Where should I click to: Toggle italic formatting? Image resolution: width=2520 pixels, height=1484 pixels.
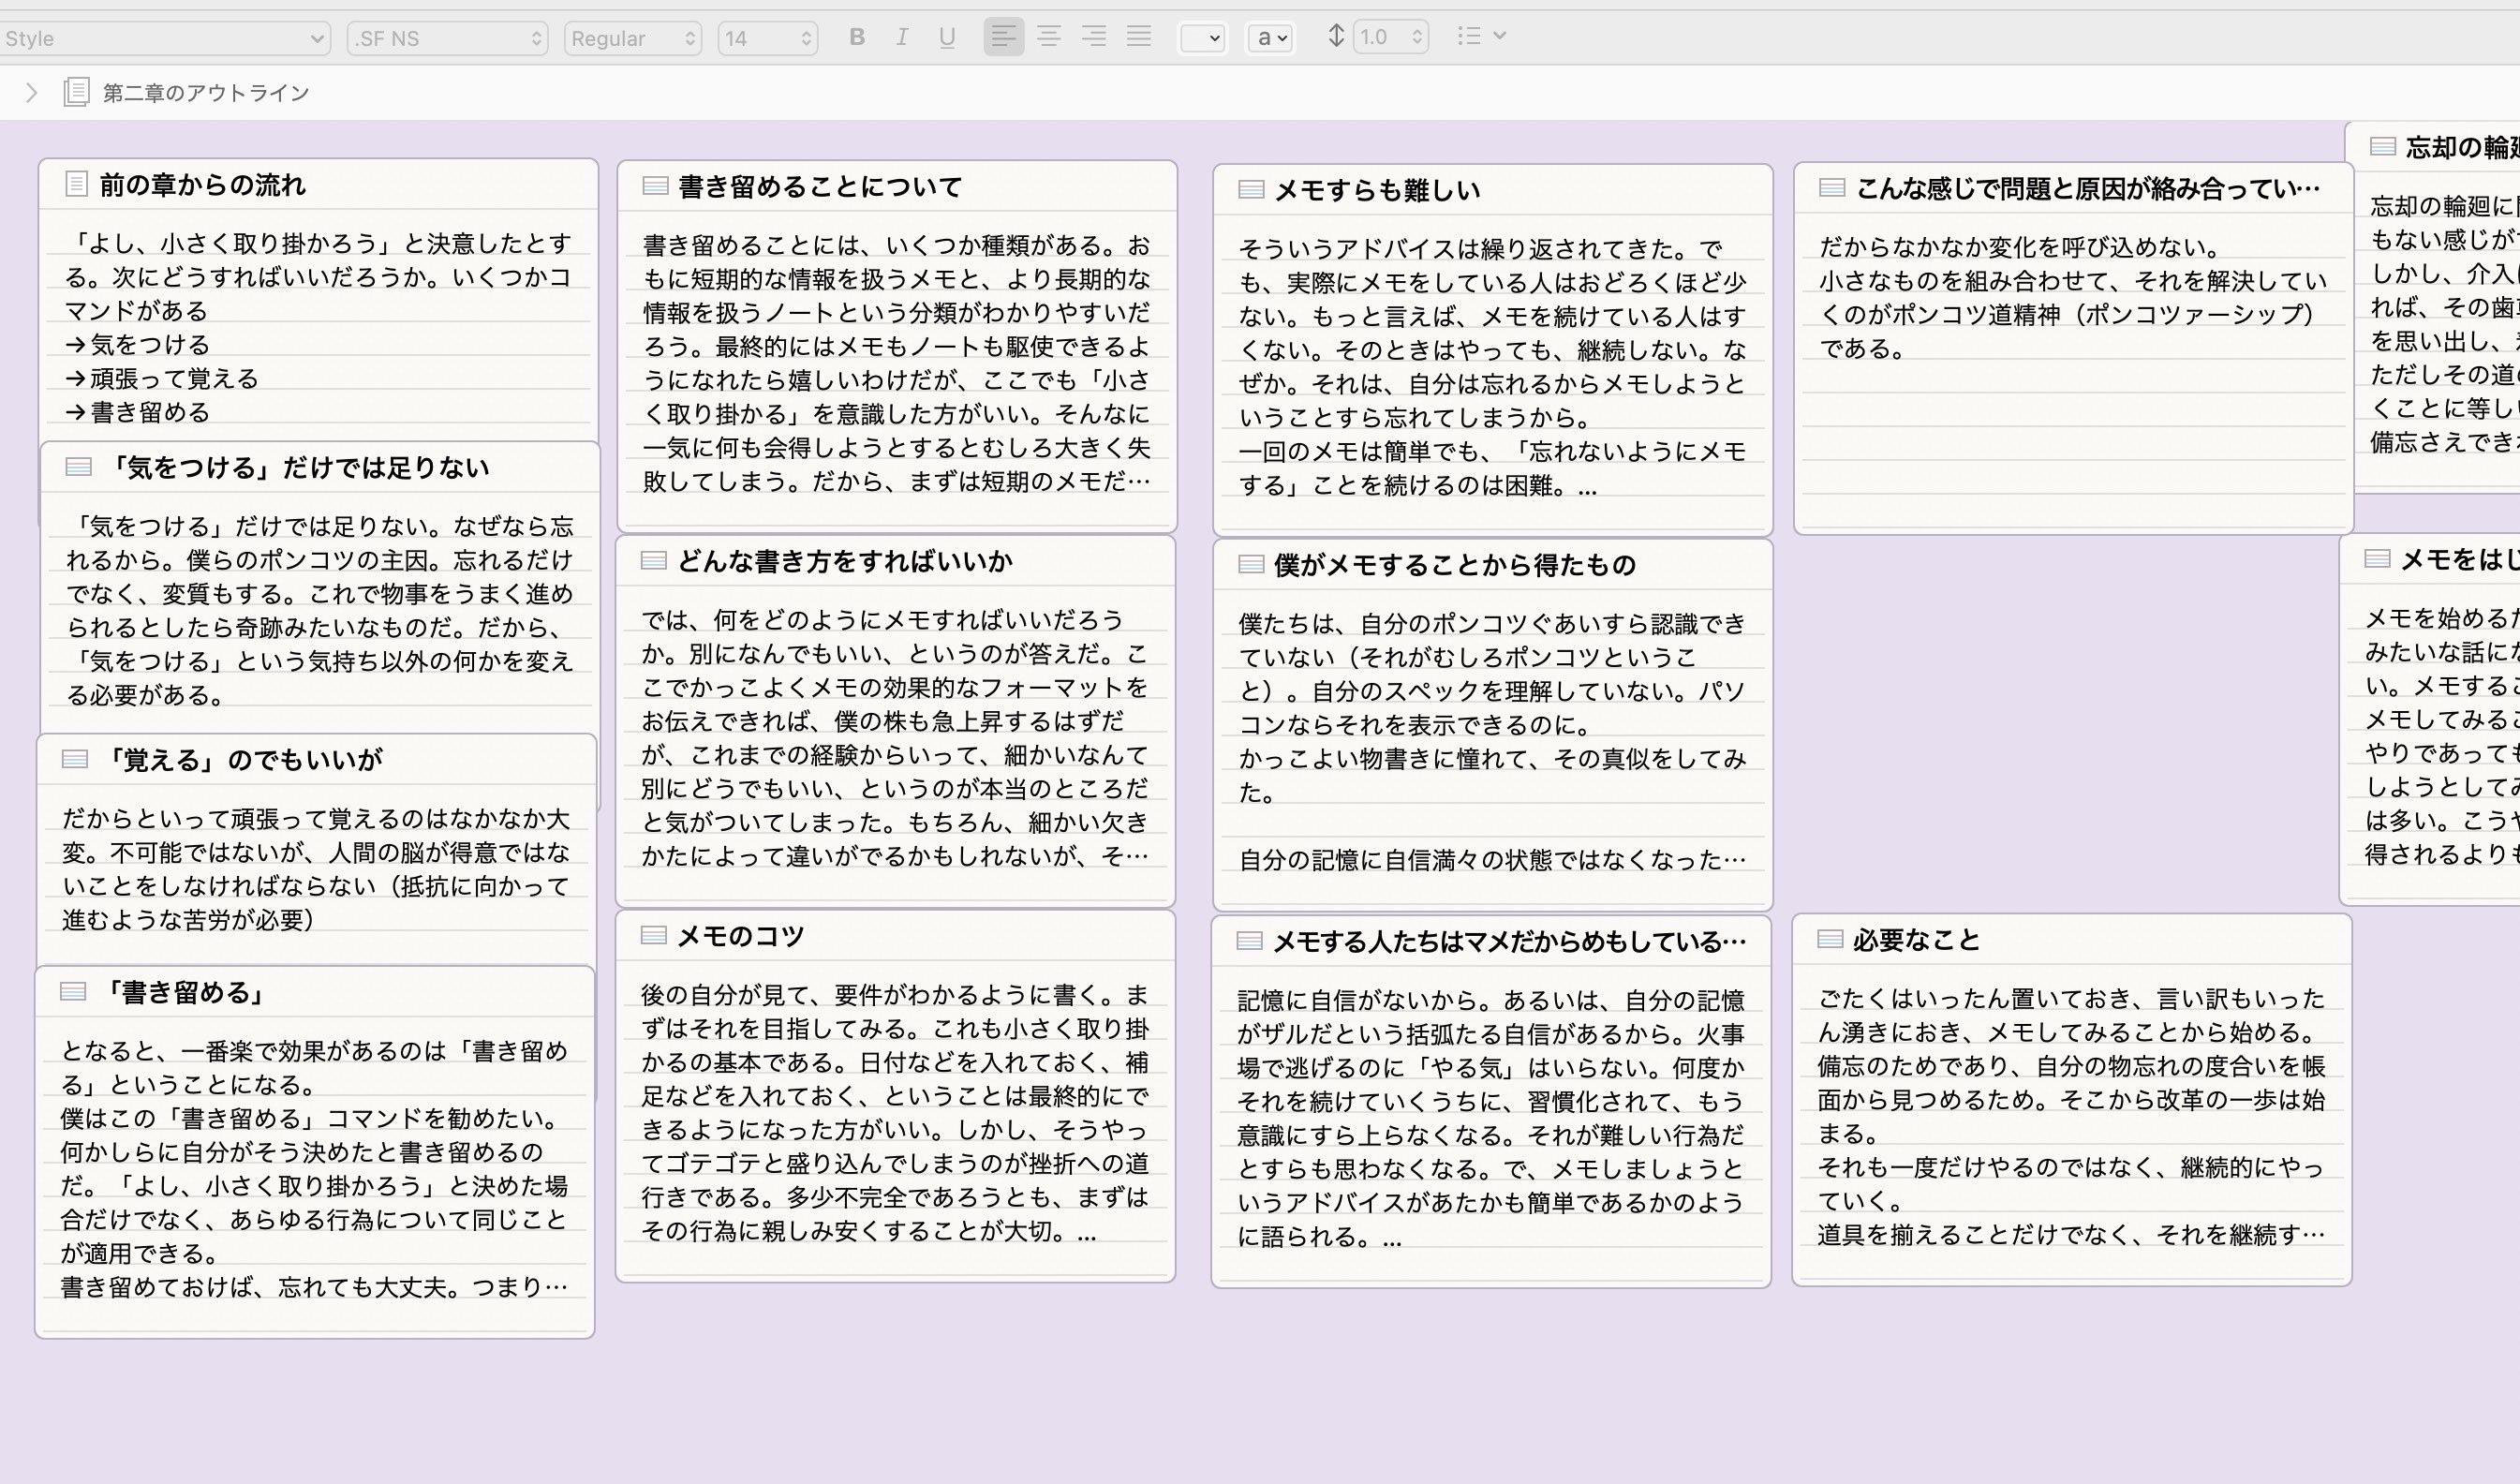point(901,37)
